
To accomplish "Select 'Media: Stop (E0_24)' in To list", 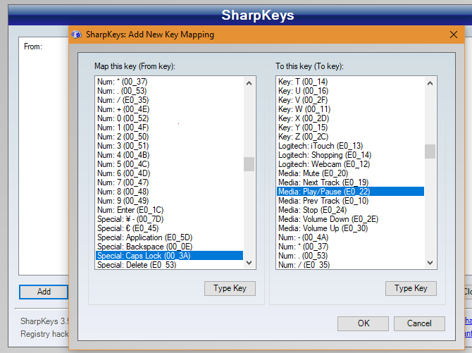I will pos(350,210).
